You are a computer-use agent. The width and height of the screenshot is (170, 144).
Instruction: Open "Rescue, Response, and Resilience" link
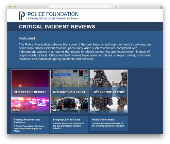(x=27, y=121)
